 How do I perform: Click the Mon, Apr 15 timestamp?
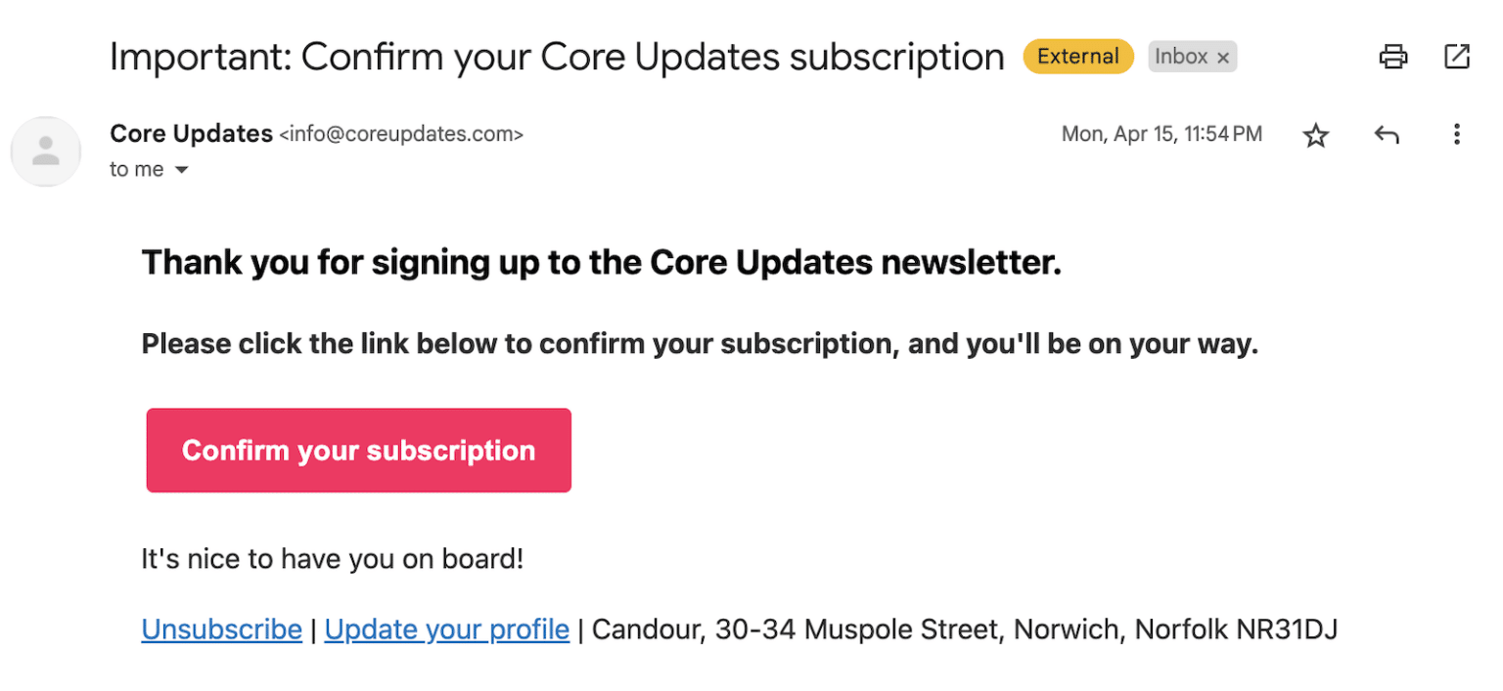coord(1161,135)
